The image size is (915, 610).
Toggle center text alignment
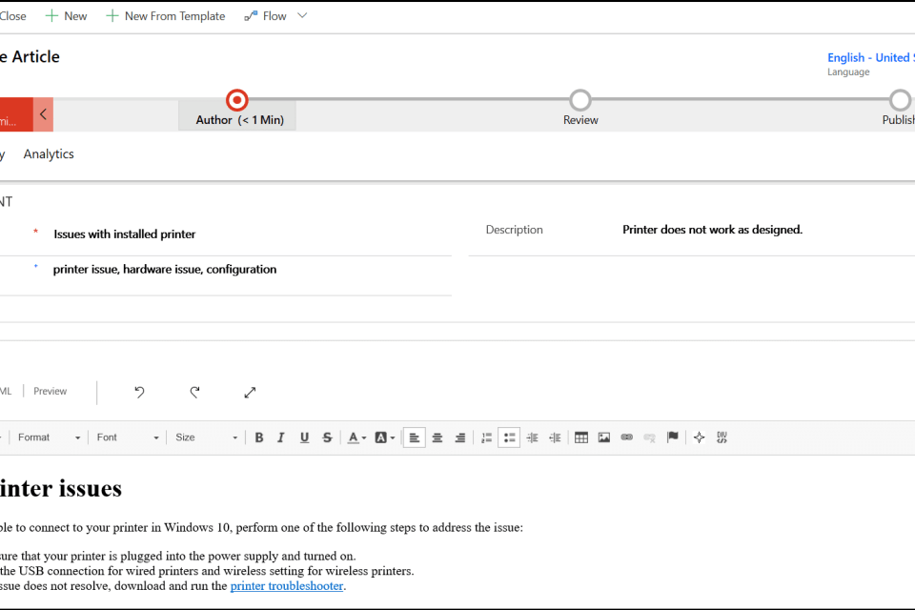click(437, 437)
